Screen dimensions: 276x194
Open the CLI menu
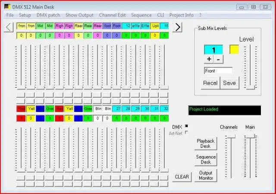coord(160,15)
